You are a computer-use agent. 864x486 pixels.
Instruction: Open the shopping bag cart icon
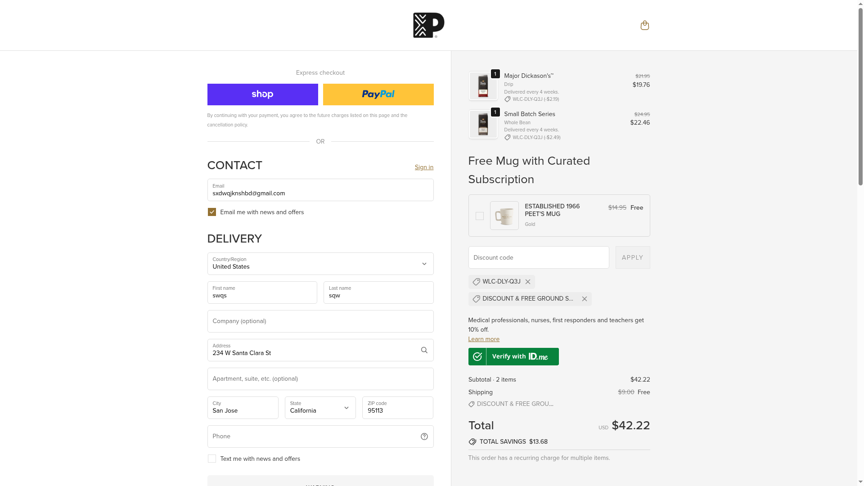pos(644,25)
